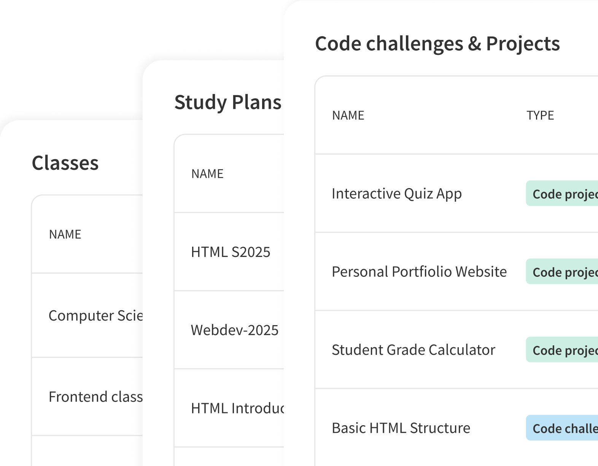Select the HTML Introduction study plan
Viewport: 598px width, 466px height.
tap(237, 408)
